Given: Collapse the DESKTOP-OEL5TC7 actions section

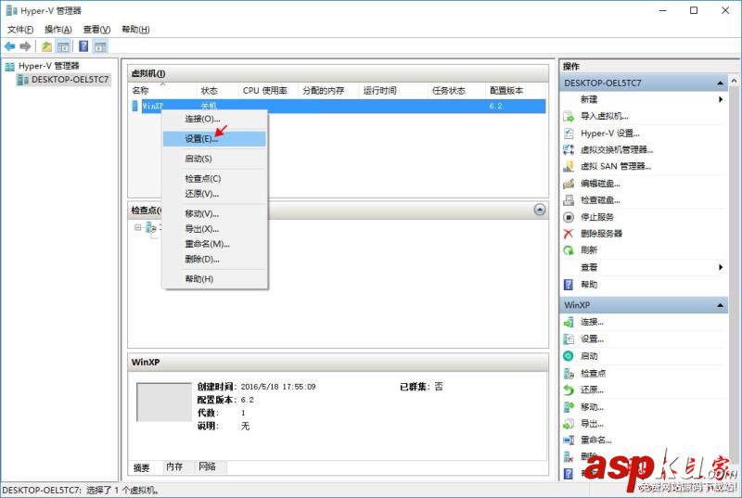Looking at the screenshot, I should tap(720, 83).
